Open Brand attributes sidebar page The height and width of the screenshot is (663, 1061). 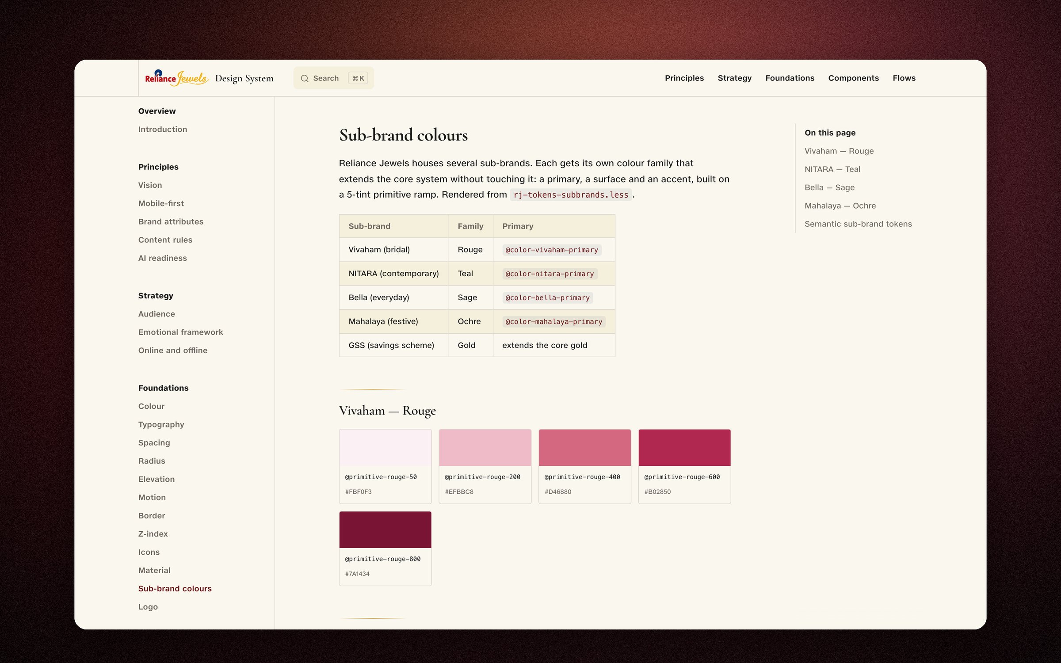[171, 221]
